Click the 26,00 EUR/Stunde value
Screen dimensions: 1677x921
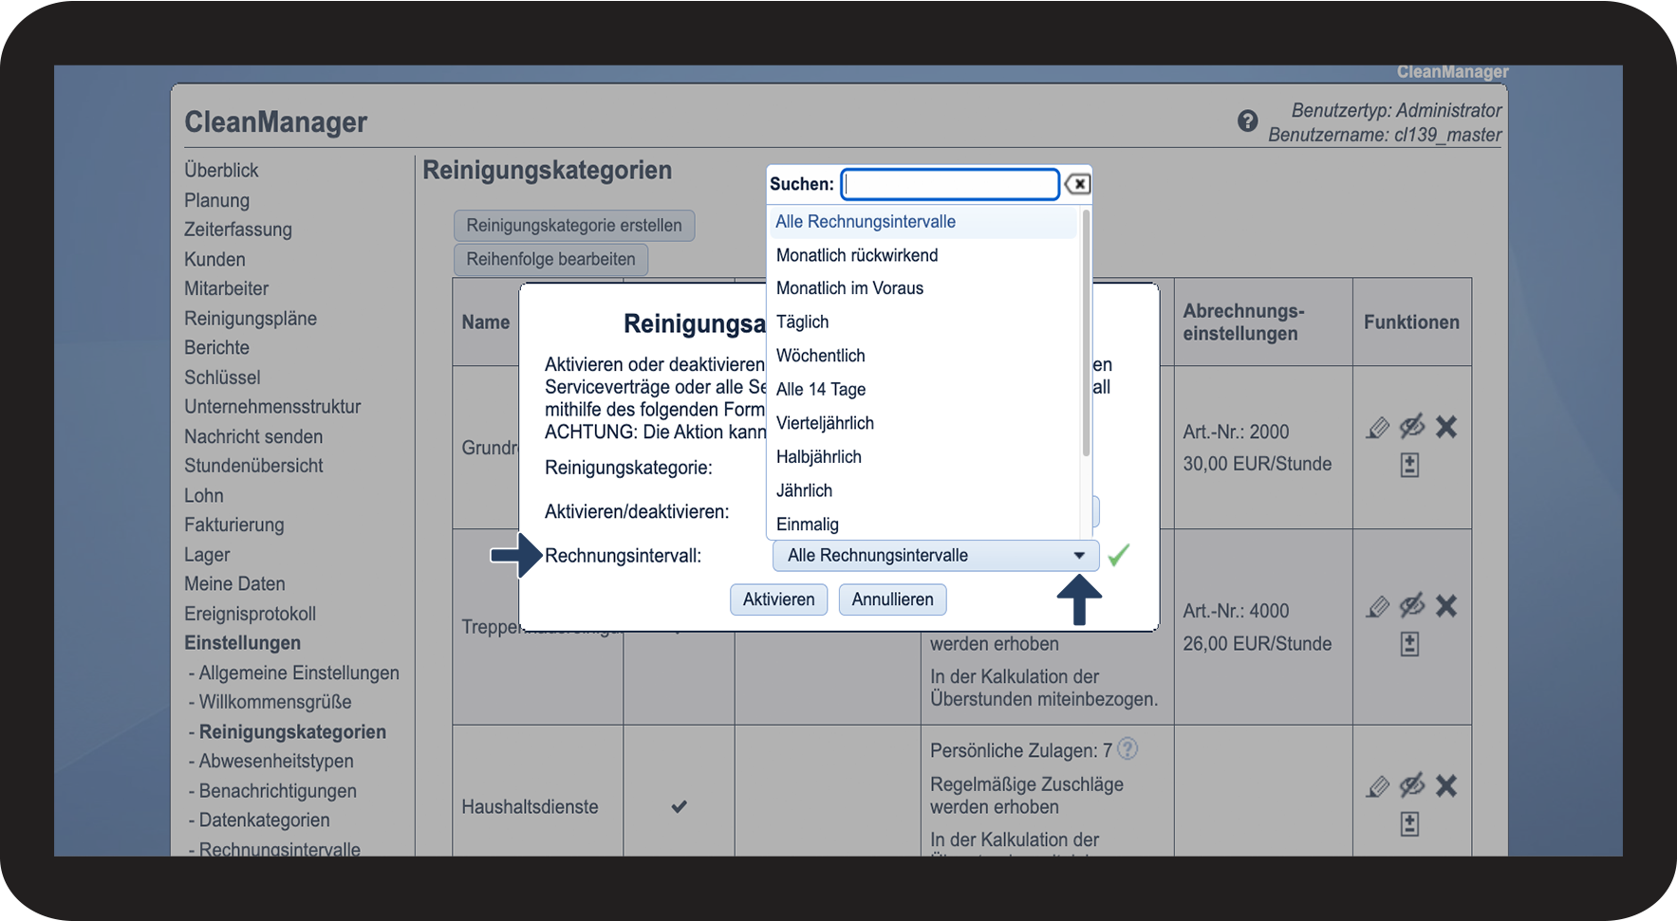tap(1257, 643)
